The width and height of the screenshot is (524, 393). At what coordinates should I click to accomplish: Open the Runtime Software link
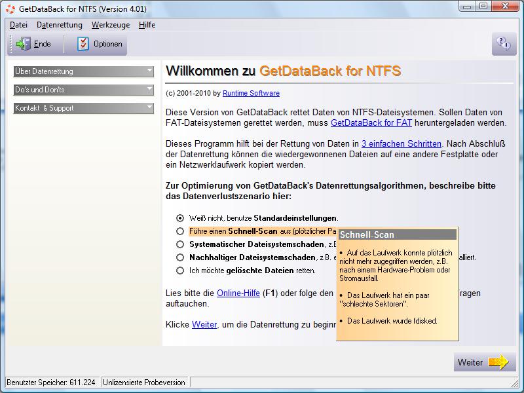tap(251, 93)
